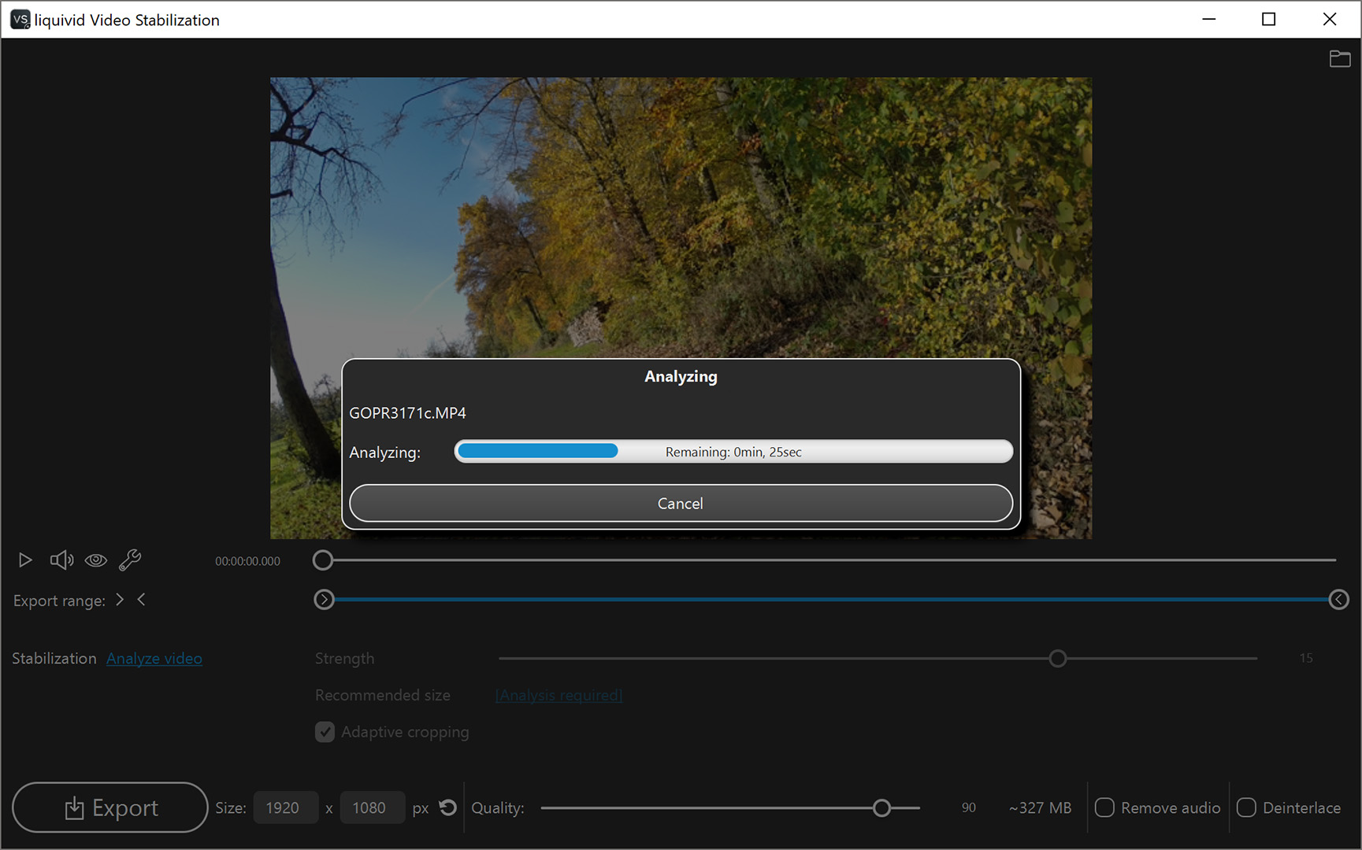Toggle stabilization preview with the eye icon
This screenshot has width=1362, height=850.
click(x=95, y=560)
